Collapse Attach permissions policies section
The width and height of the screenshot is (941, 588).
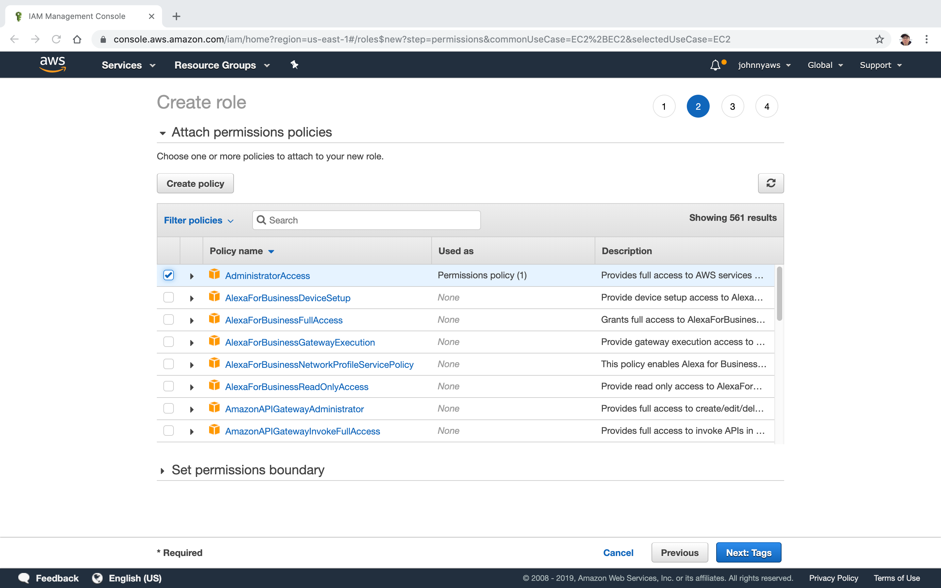[162, 133]
